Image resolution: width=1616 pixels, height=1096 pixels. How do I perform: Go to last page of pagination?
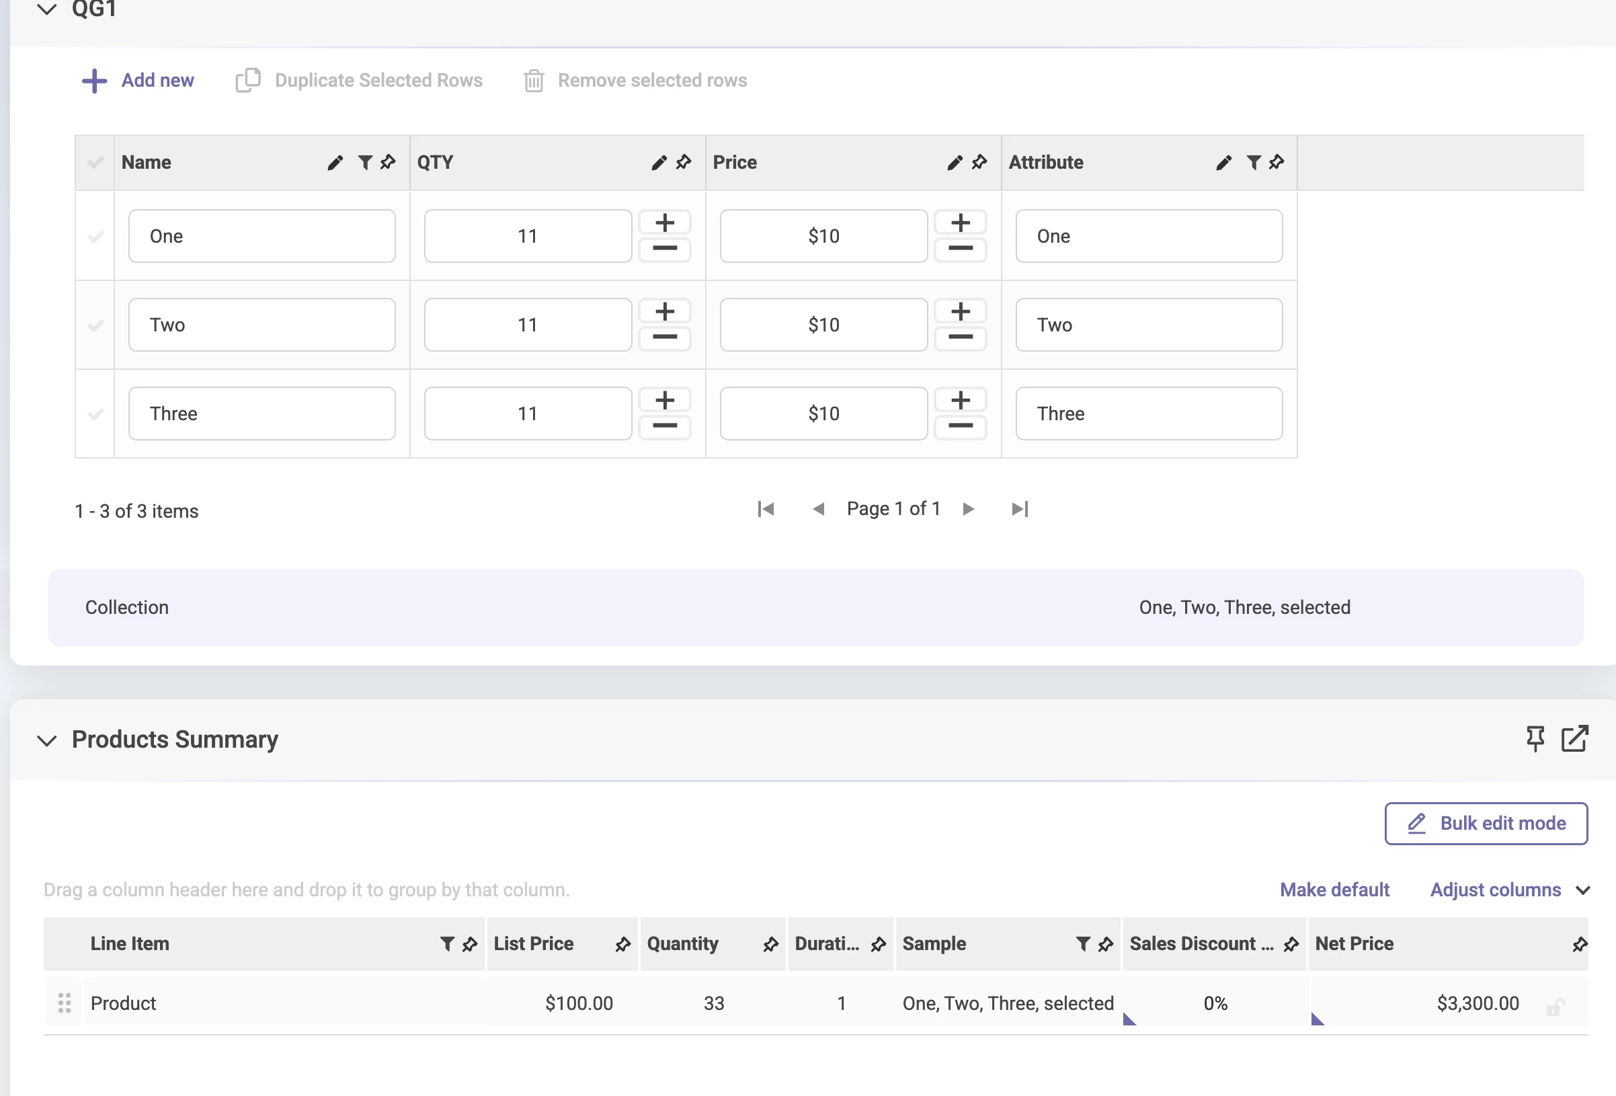pyautogui.click(x=1019, y=509)
